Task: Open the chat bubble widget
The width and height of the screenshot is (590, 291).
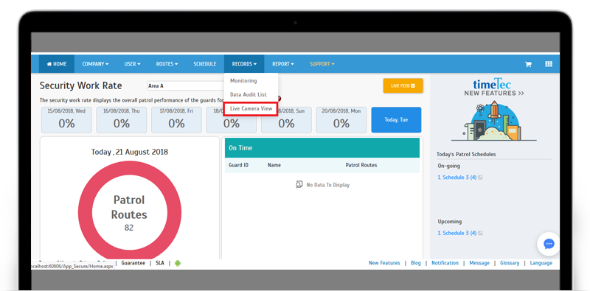Action: (549, 244)
